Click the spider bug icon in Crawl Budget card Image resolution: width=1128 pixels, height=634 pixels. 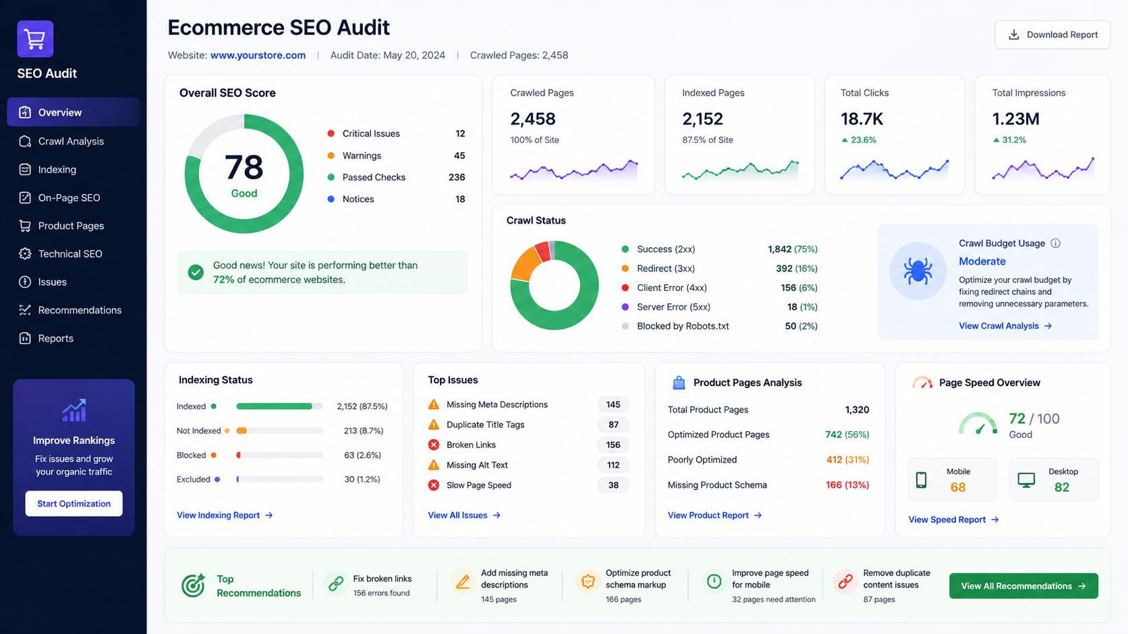tap(918, 271)
